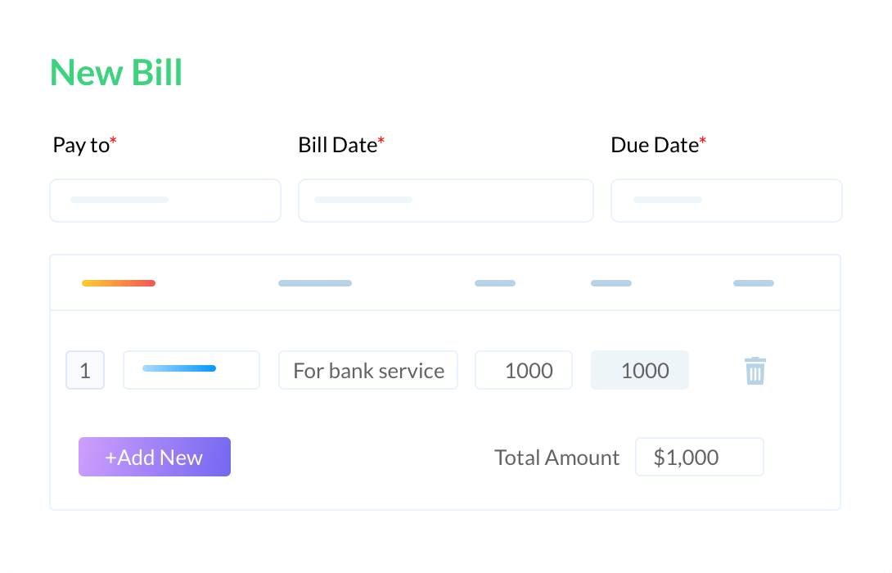Screen dimensions: 892x573
Task: Click the row number 1 box
Action: [x=85, y=371]
